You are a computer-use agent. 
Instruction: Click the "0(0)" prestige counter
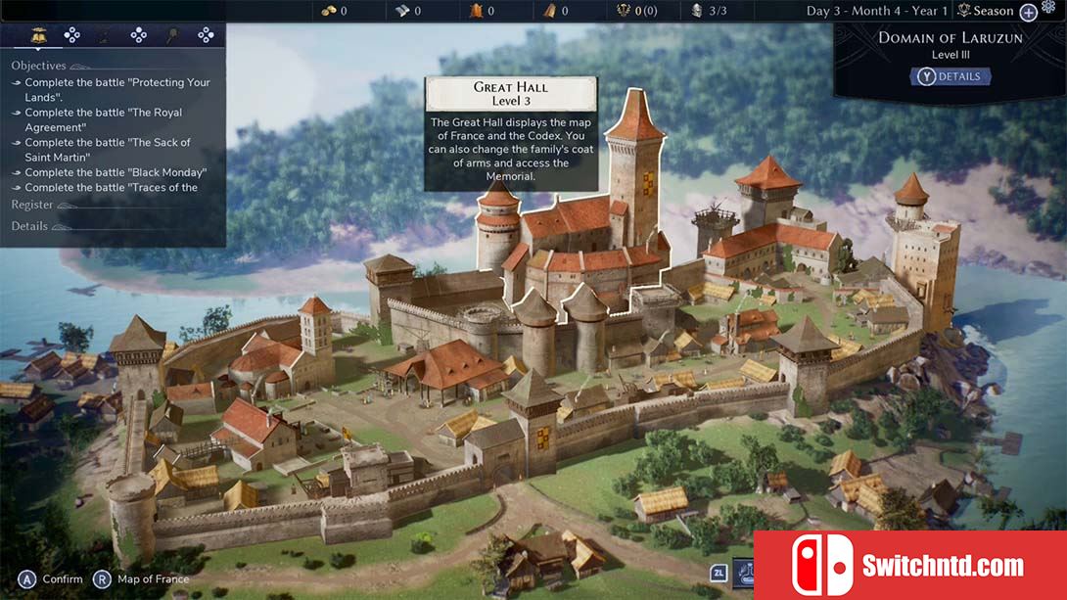tap(646, 11)
